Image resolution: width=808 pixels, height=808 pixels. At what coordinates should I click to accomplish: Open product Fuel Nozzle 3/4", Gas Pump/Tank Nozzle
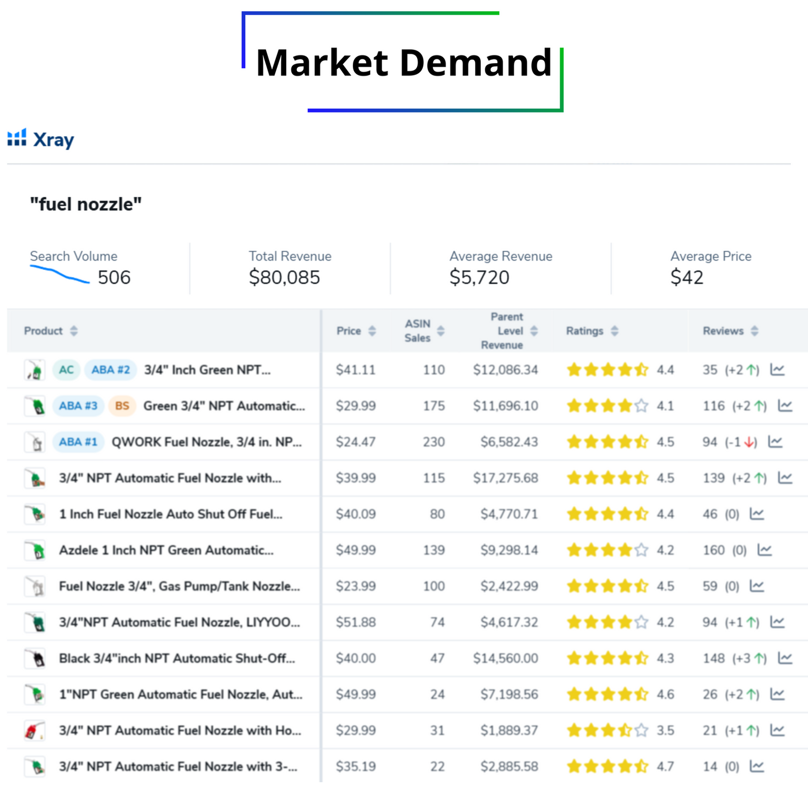179,586
